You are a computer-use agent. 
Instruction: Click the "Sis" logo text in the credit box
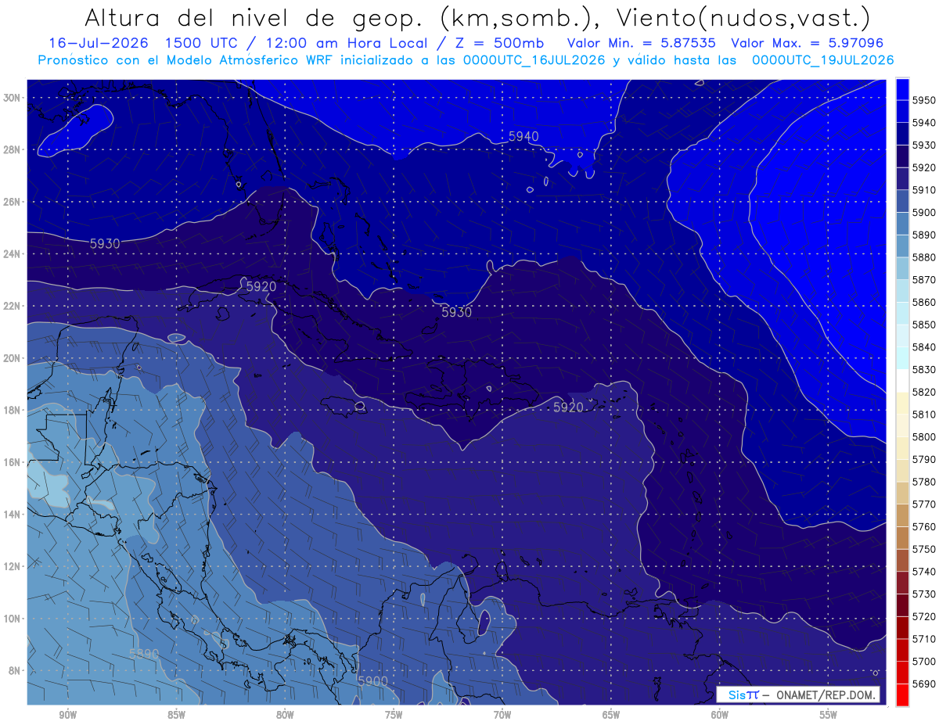click(x=737, y=694)
